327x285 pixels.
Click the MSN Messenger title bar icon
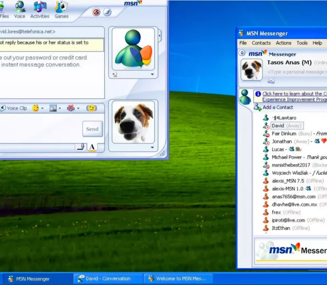[x=241, y=33]
